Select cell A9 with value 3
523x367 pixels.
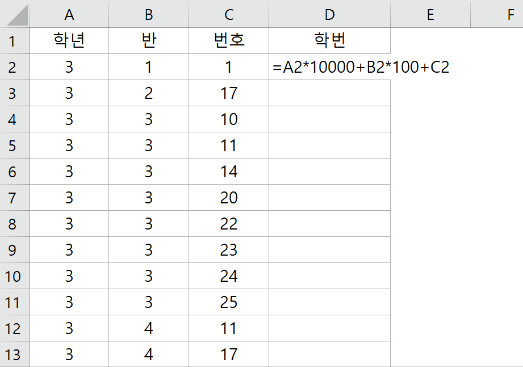pos(69,250)
